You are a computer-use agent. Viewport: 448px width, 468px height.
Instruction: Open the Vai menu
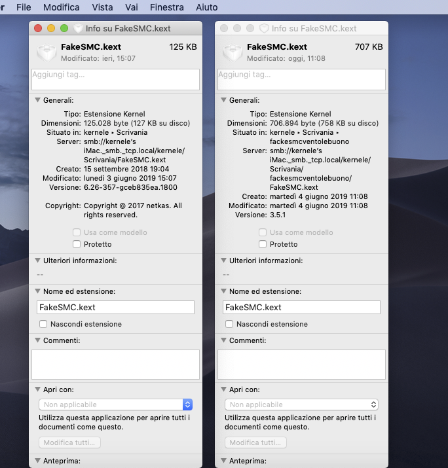pyautogui.click(x=132, y=7)
